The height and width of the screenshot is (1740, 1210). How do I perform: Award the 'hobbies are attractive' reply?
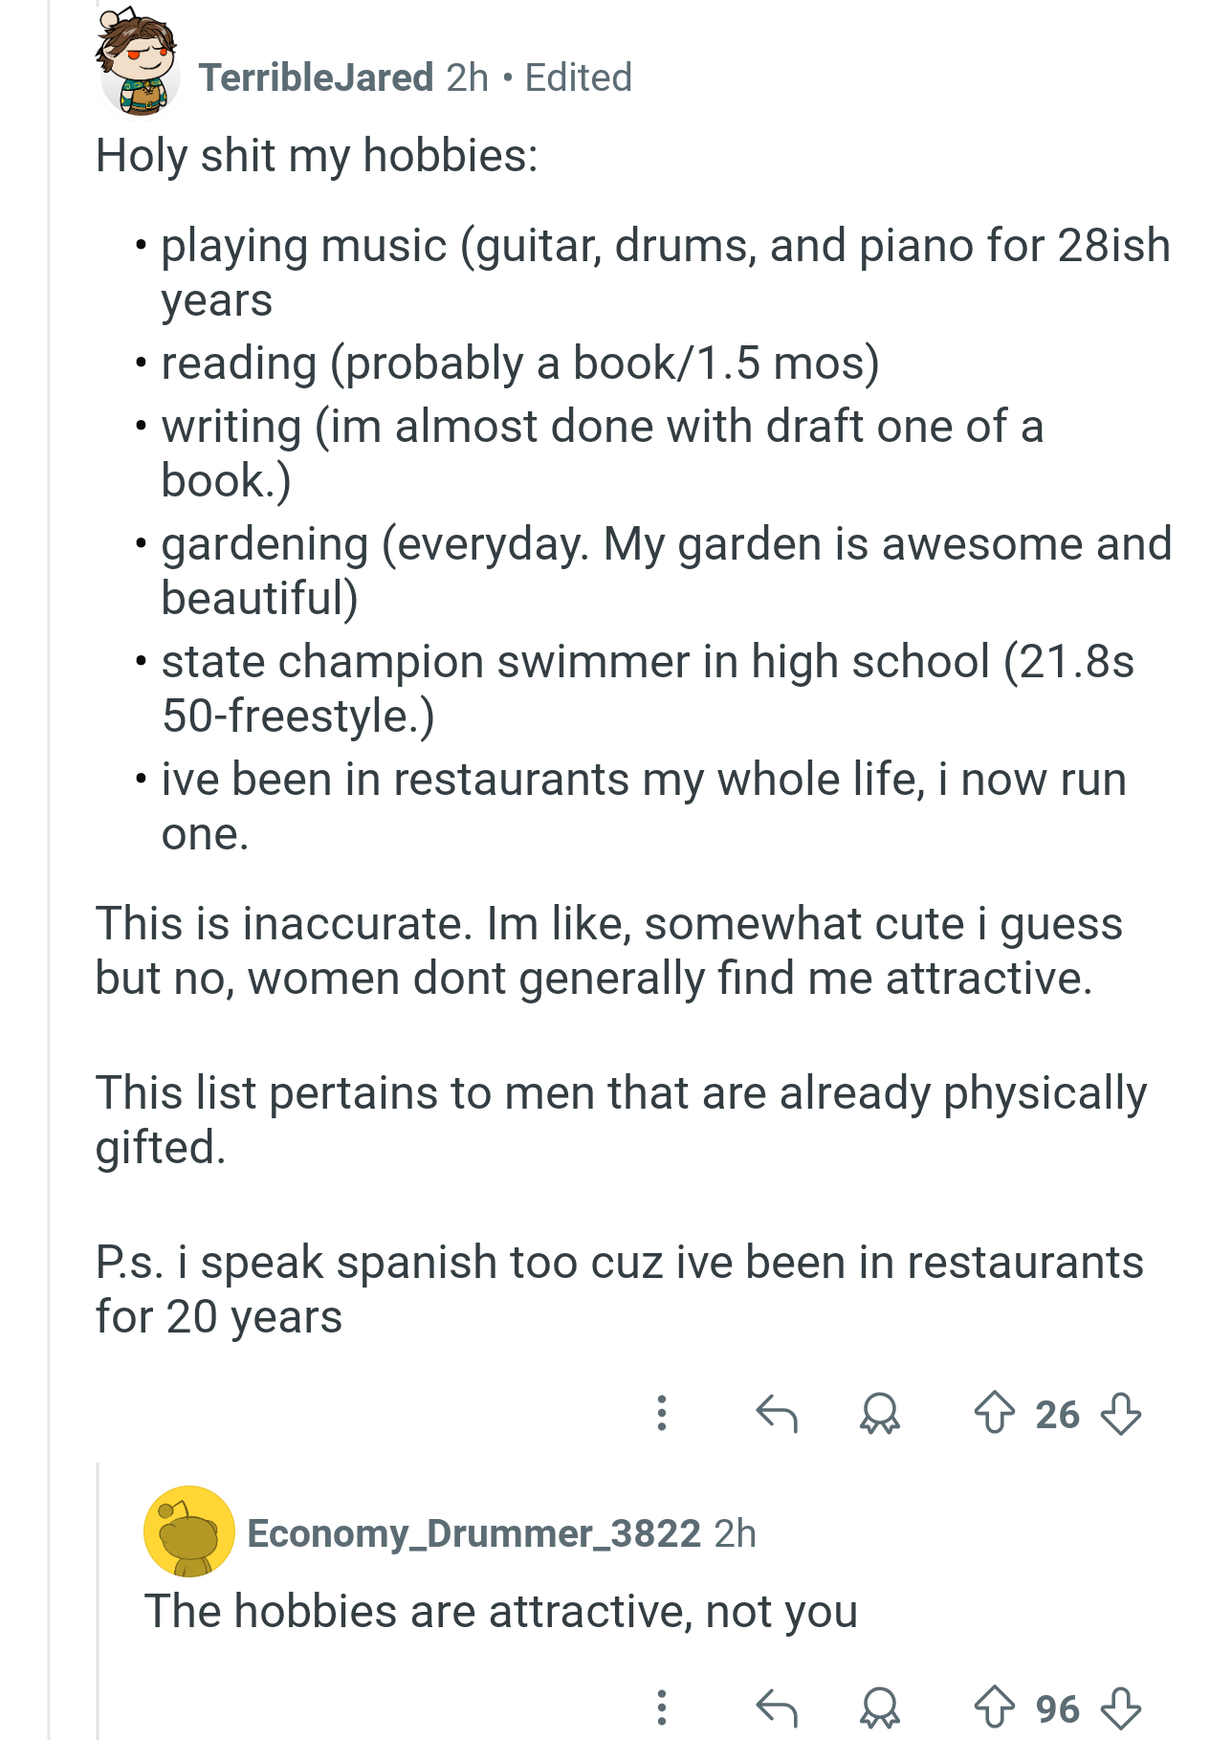pyautogui.click(x=880, y=1707)
